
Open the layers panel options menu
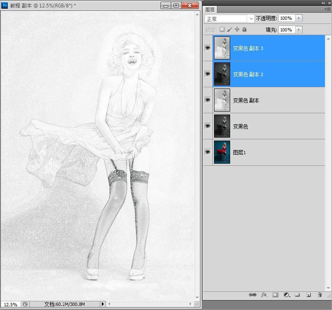point(327,9)
